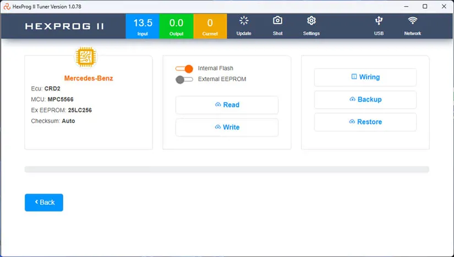Click the Internal Flash label
The height and width of the screenshot is (257, 454).
pyautogui.click(x=215, y=68)
